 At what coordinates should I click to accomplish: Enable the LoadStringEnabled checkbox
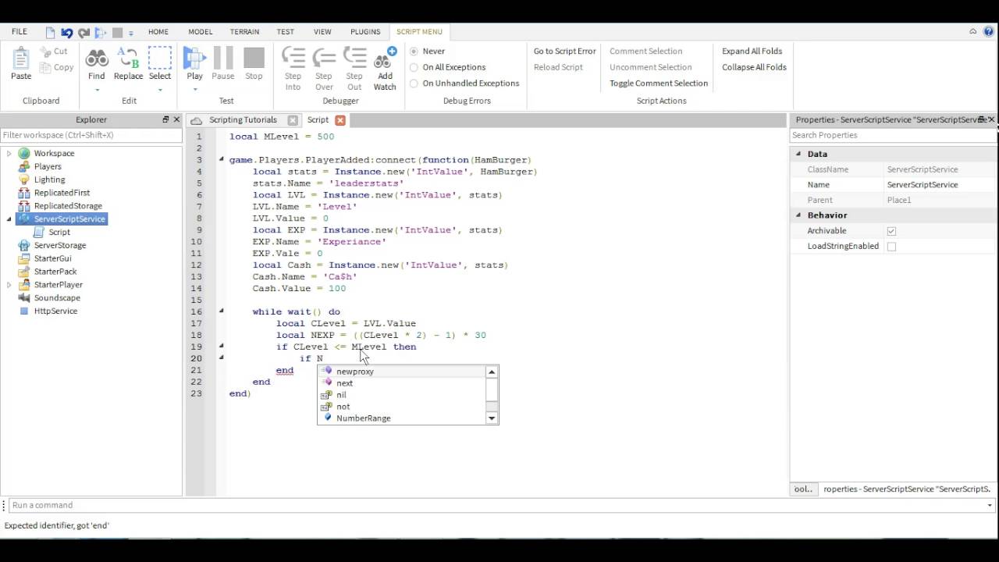(891, 247)
